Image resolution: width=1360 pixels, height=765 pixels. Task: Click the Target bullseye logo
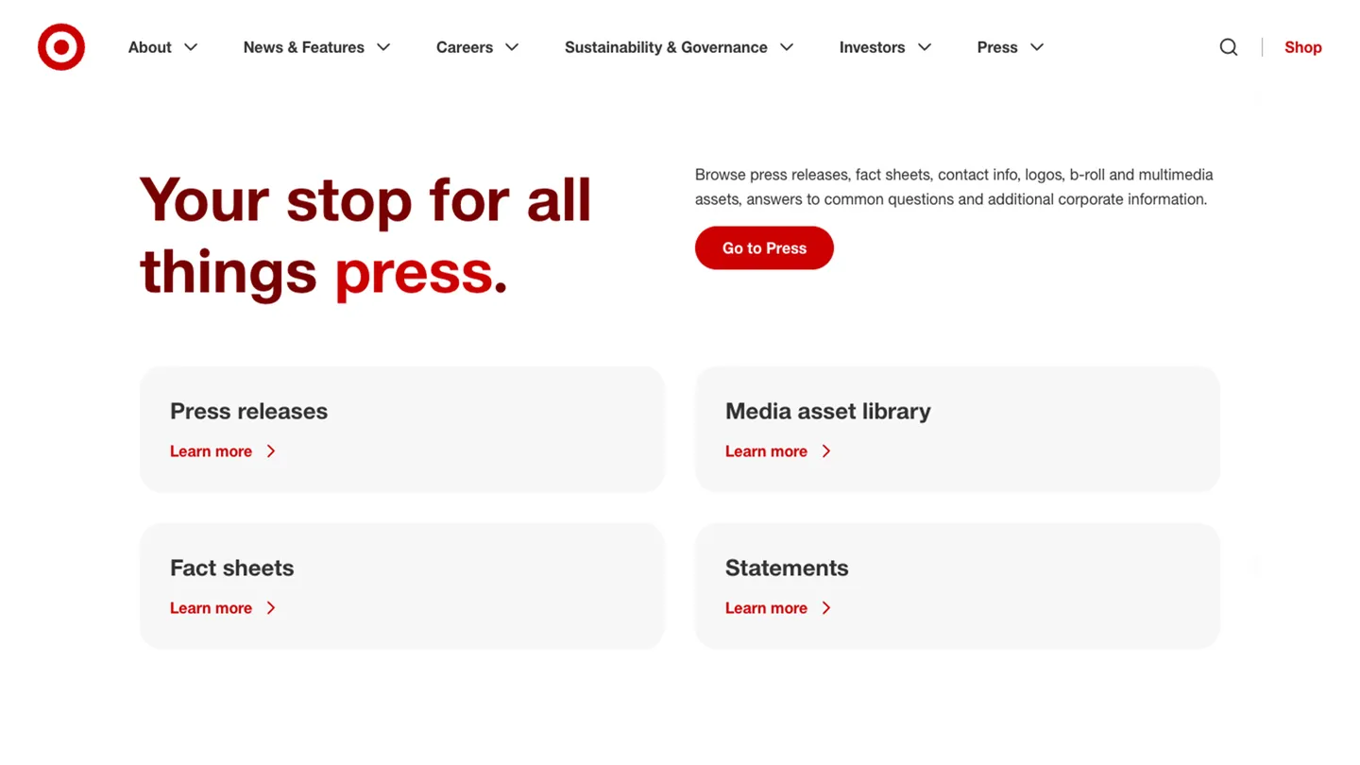coord(60,46)
